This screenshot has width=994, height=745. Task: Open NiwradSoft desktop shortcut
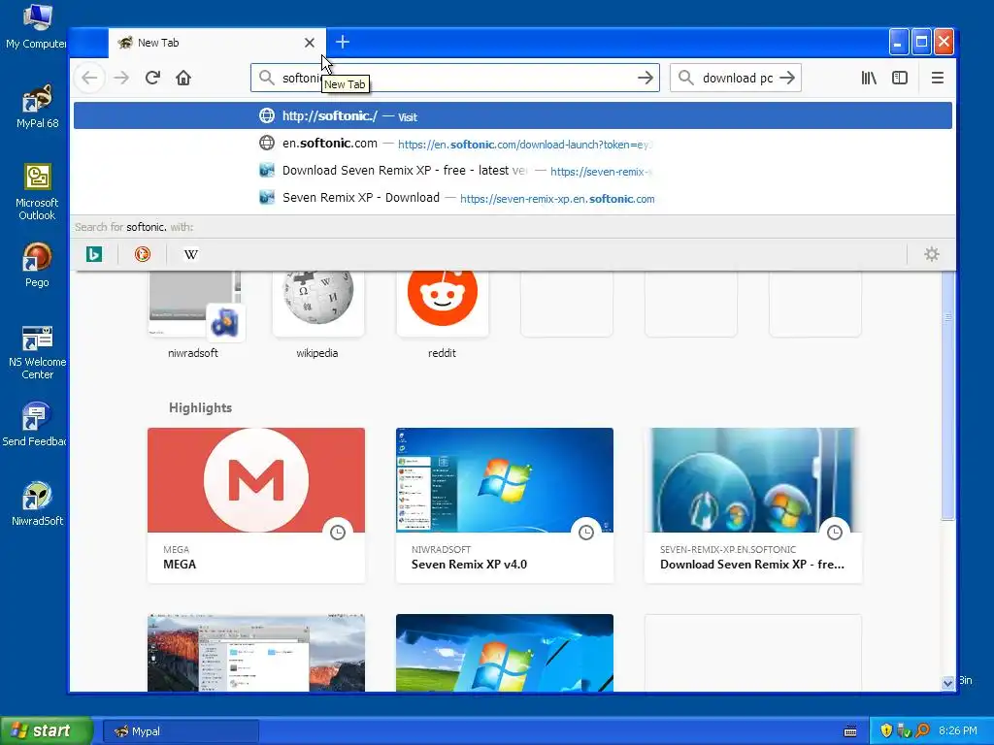37,503
